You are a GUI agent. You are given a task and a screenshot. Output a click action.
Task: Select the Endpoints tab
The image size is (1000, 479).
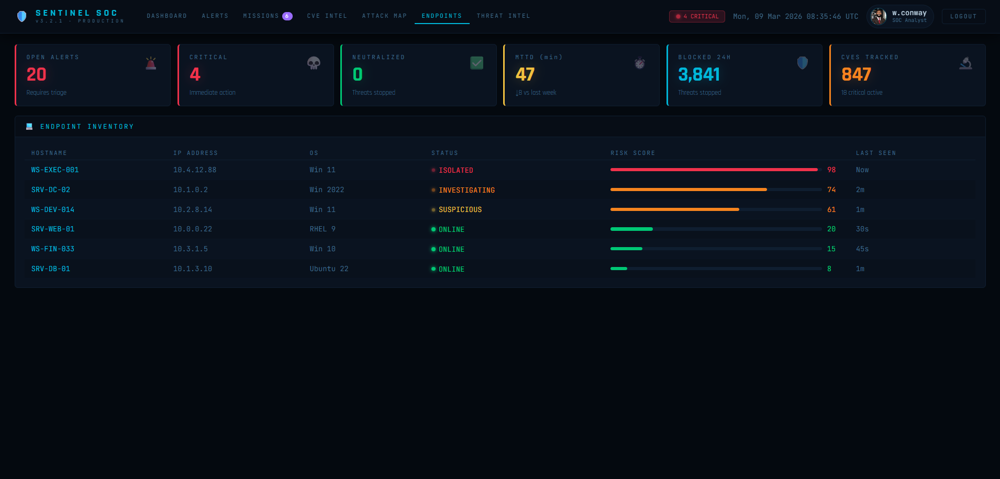click(x=442, y=16)
